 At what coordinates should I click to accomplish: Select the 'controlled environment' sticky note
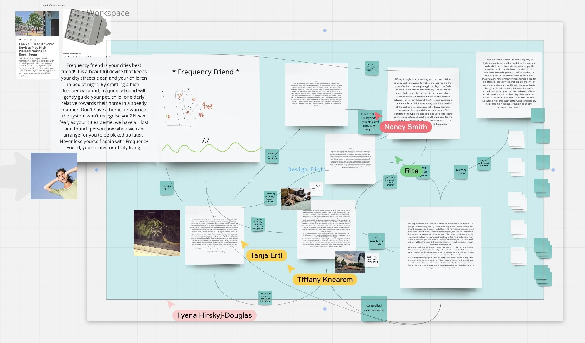[x=374, y=308]
